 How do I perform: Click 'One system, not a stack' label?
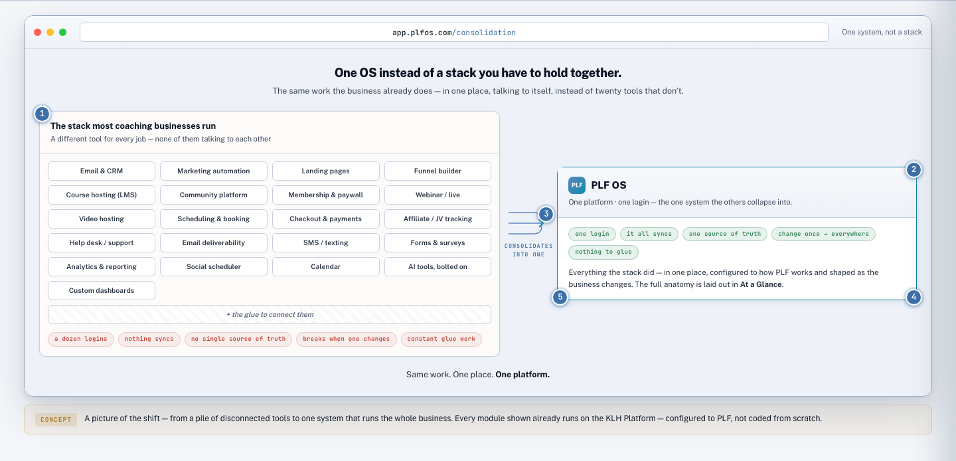[882, 32]
